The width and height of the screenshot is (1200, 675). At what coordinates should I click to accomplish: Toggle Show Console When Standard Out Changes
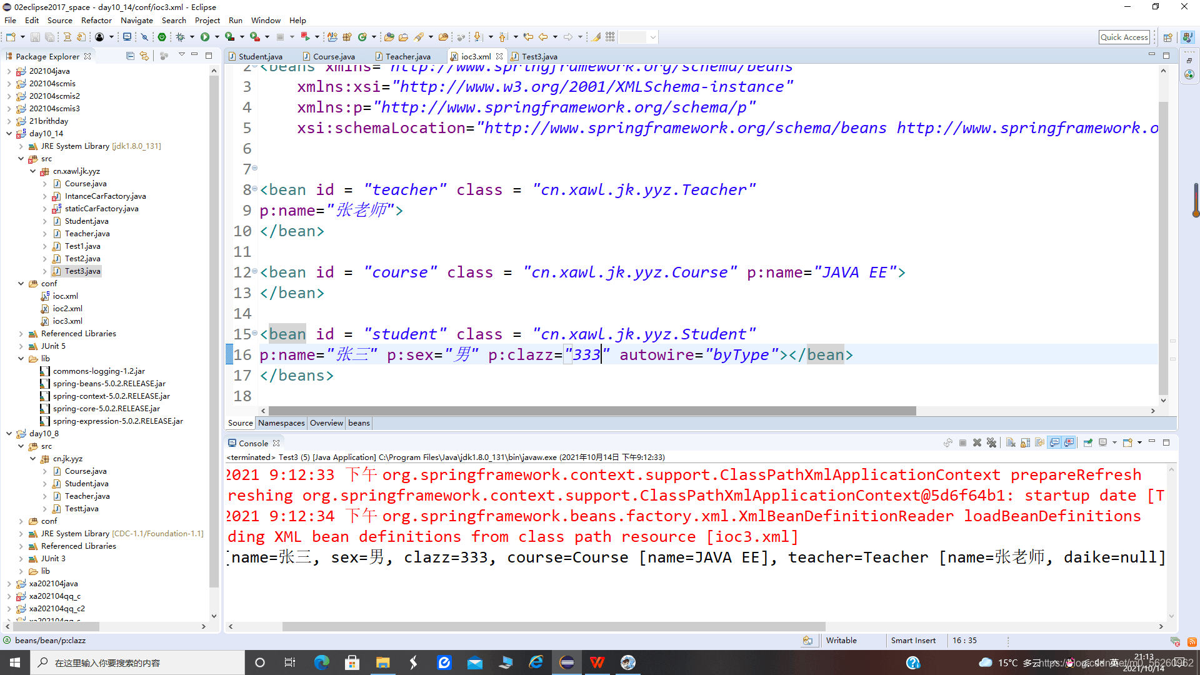(1055, 442)
